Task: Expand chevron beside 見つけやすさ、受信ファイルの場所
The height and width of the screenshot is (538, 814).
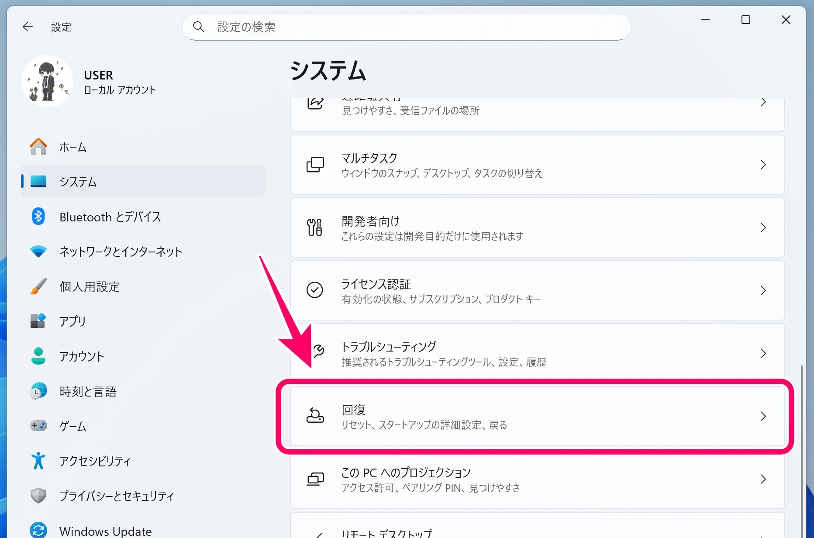Action: pyautogui.click(x=763, y=102)
